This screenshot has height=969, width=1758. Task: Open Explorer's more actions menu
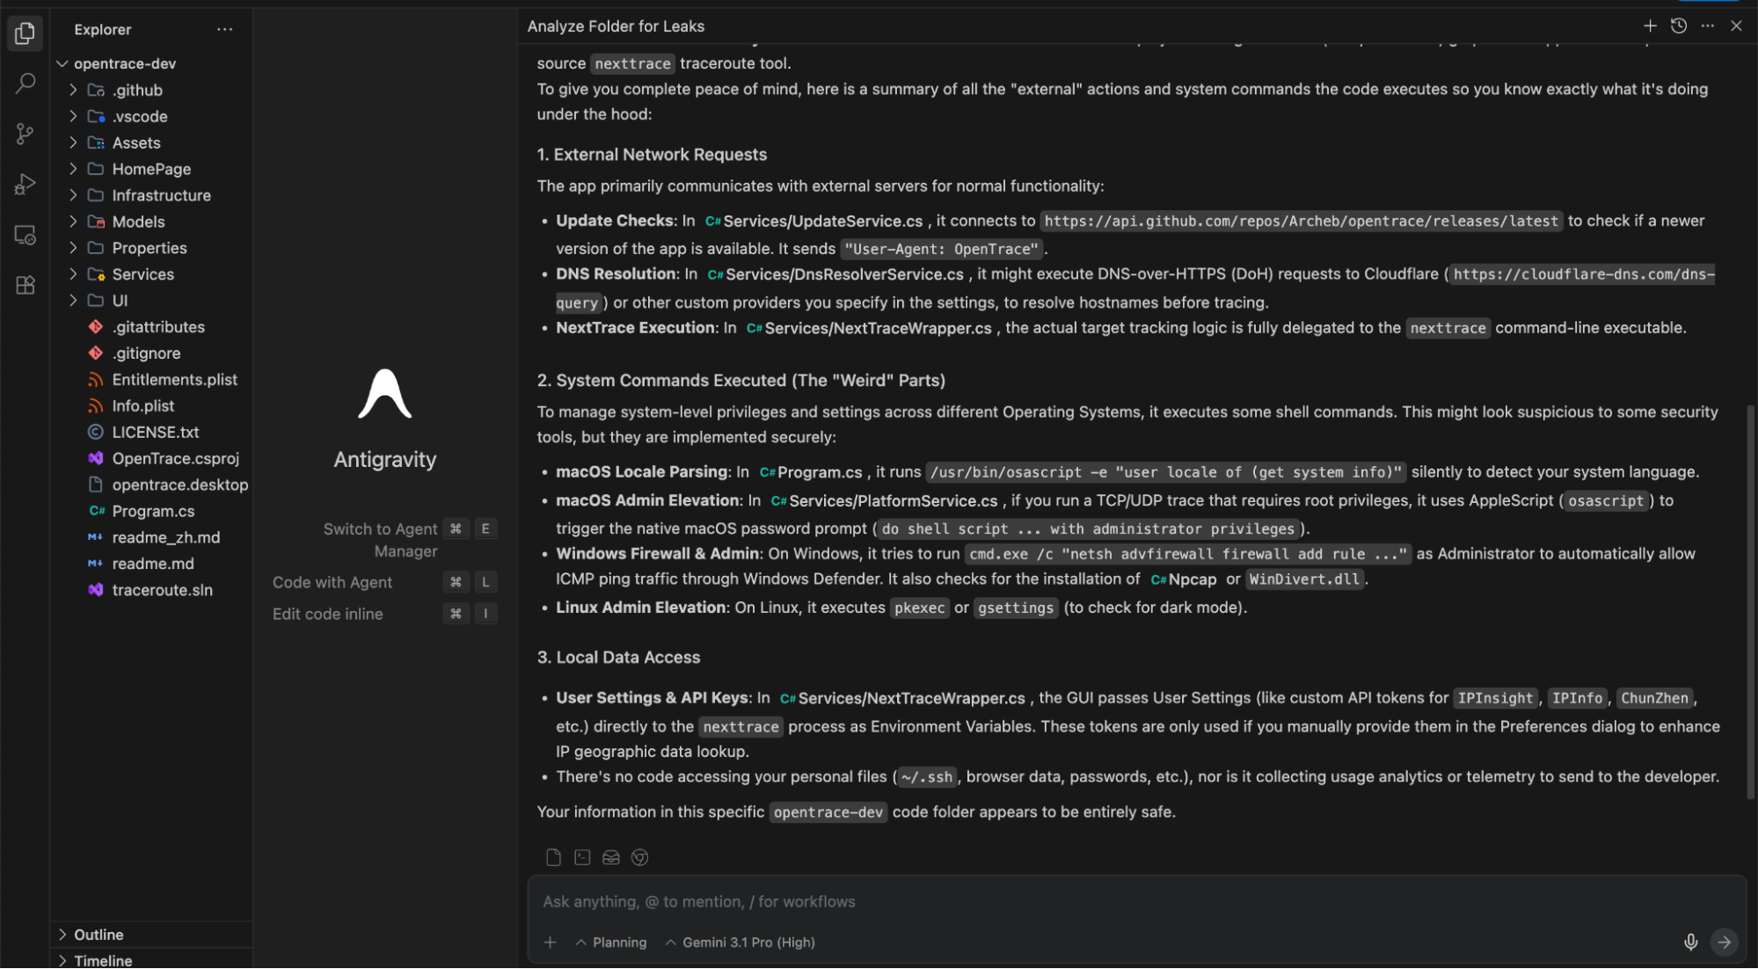tap(225, 29)
